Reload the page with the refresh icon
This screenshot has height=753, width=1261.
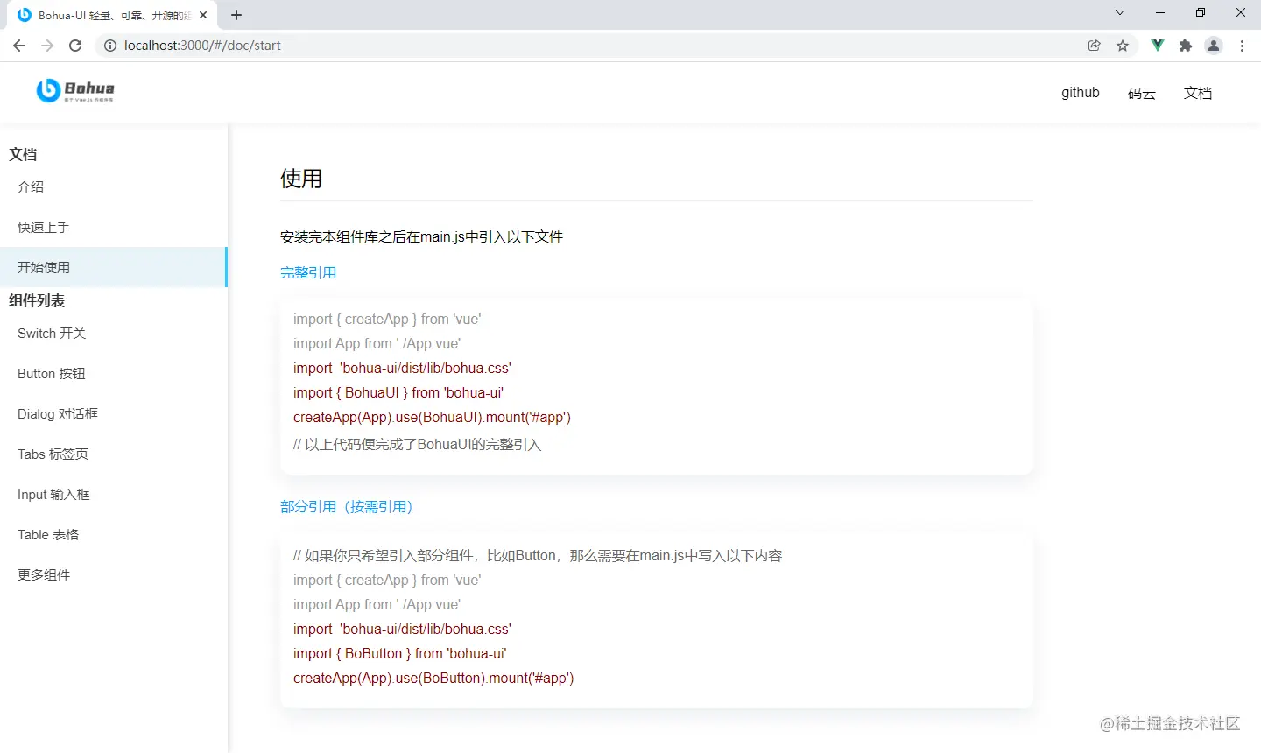[75, 46]
